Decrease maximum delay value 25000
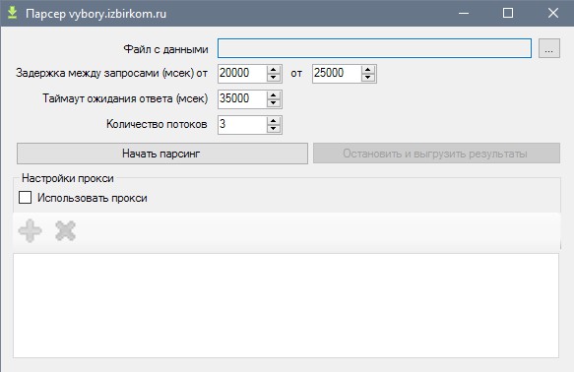This screenshot has height=372, width=574. tap(368, 78)
